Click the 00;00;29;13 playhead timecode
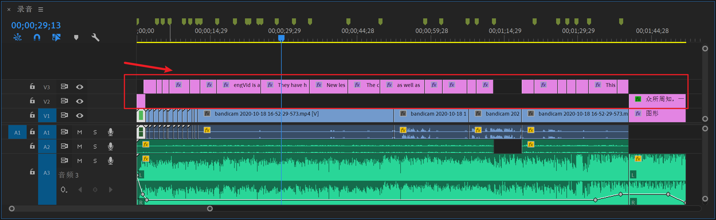The width and height of the screenshot is (716, 220). pyautogui.click(x=36, y=25)
